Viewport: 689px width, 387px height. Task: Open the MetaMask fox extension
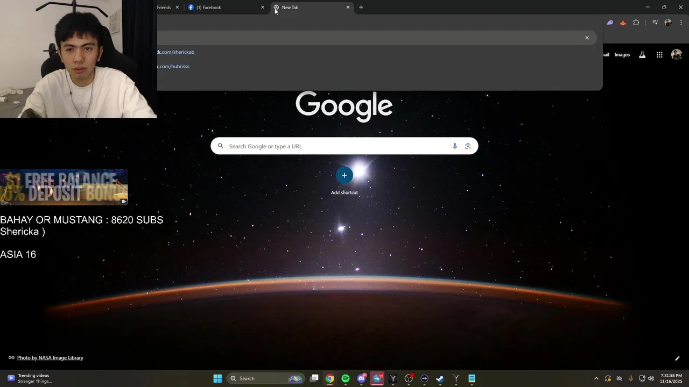click(623, 23)
